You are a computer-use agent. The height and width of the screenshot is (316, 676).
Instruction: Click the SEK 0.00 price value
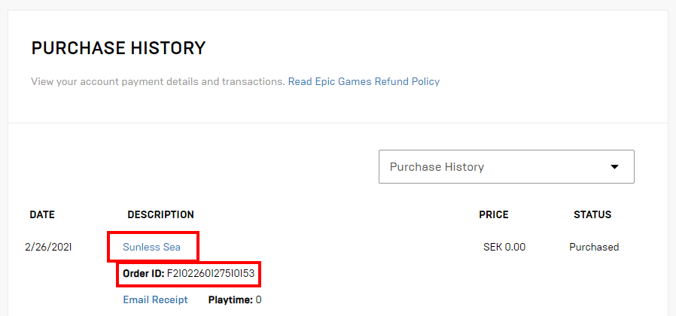click(x=504, y=247)
